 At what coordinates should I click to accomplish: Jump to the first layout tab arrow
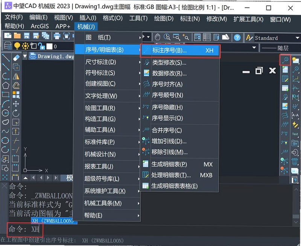click(x=33, y=178)
